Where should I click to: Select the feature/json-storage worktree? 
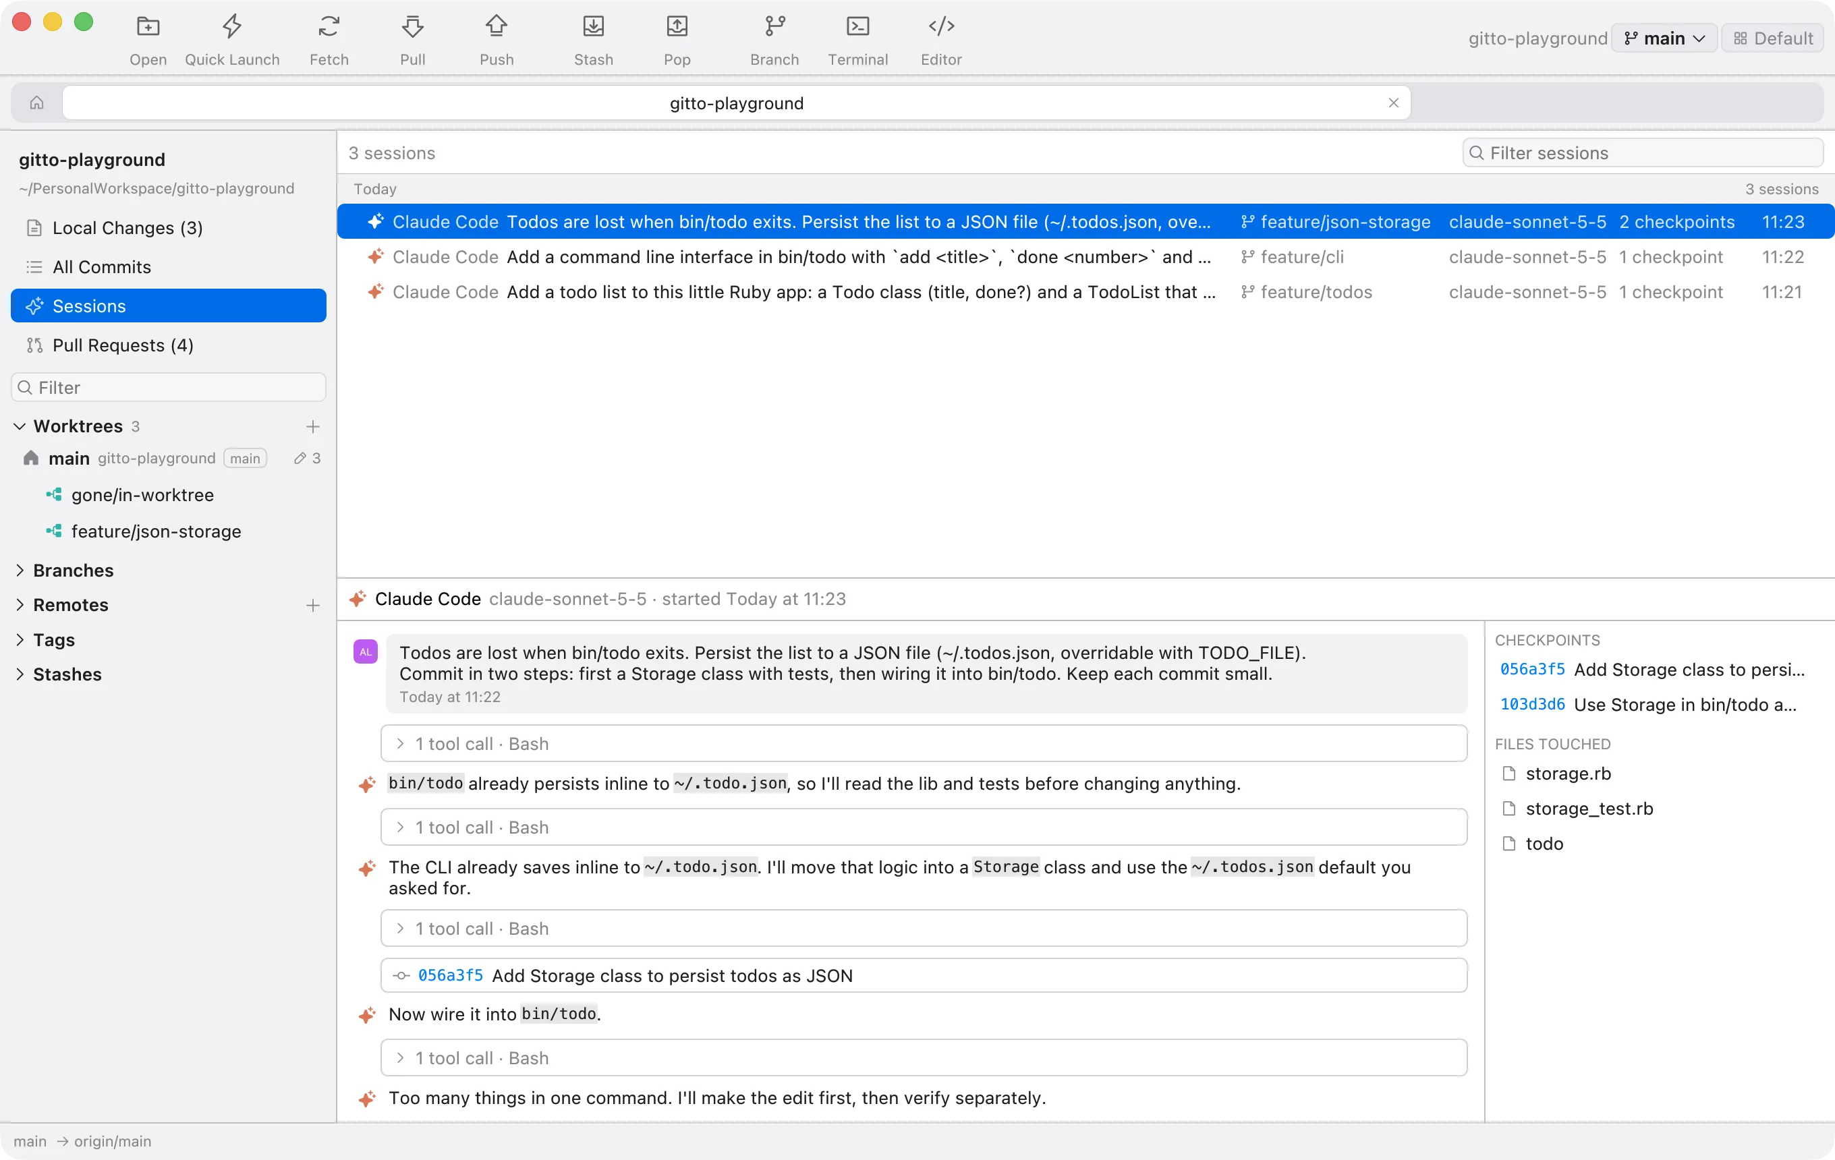click(169, 531)
